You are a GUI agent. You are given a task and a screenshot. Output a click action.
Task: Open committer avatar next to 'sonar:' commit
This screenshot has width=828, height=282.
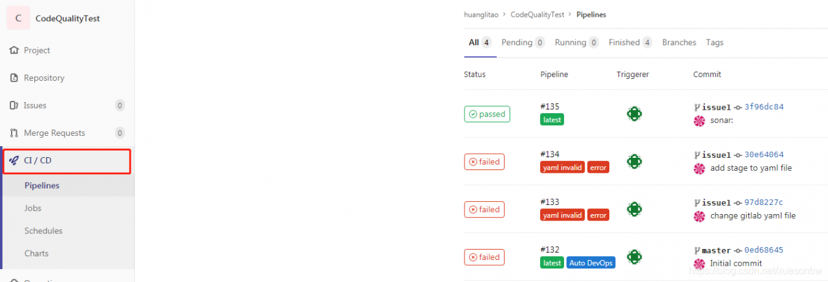pyautogui.click(x=699, y=120)
